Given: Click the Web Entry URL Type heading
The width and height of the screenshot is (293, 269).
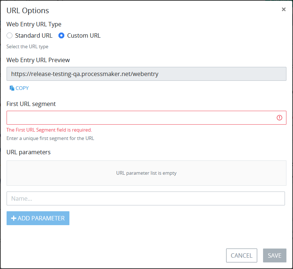Looking at the screenshot, I should tap(34, 24).
